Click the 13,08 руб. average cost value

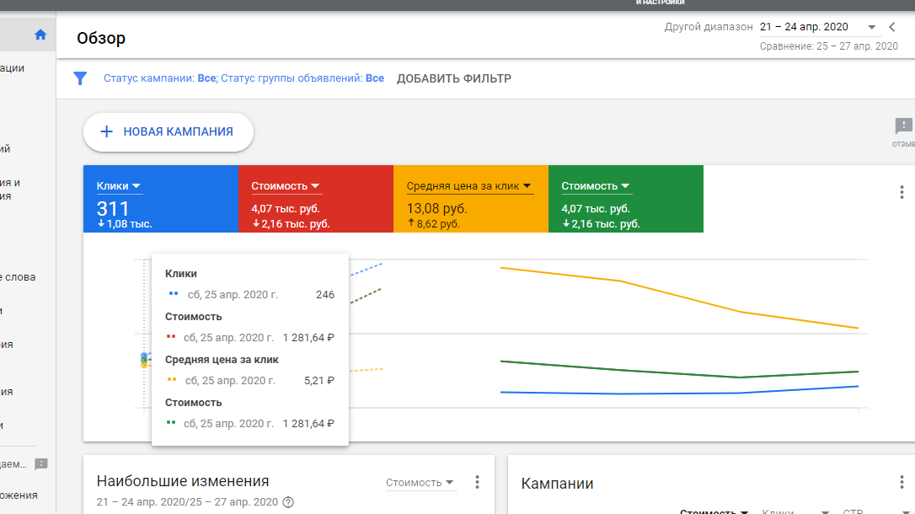pyautogui.click(x=437, y=208)
